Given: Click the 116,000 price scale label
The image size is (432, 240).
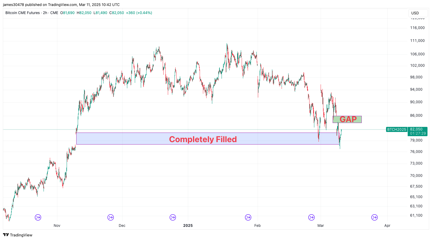Looking at the screenshot, I should (x=417, y=28).
